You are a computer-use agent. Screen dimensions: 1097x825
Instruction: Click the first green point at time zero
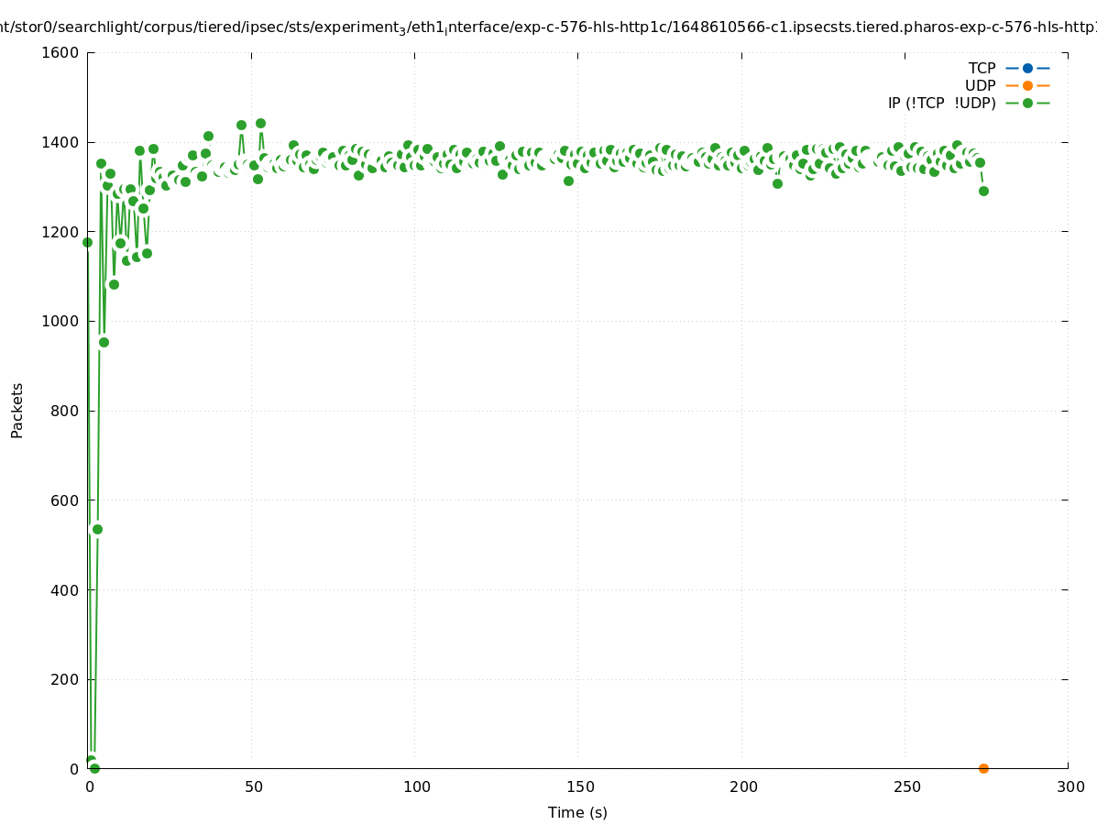click(x=88, y=242)
